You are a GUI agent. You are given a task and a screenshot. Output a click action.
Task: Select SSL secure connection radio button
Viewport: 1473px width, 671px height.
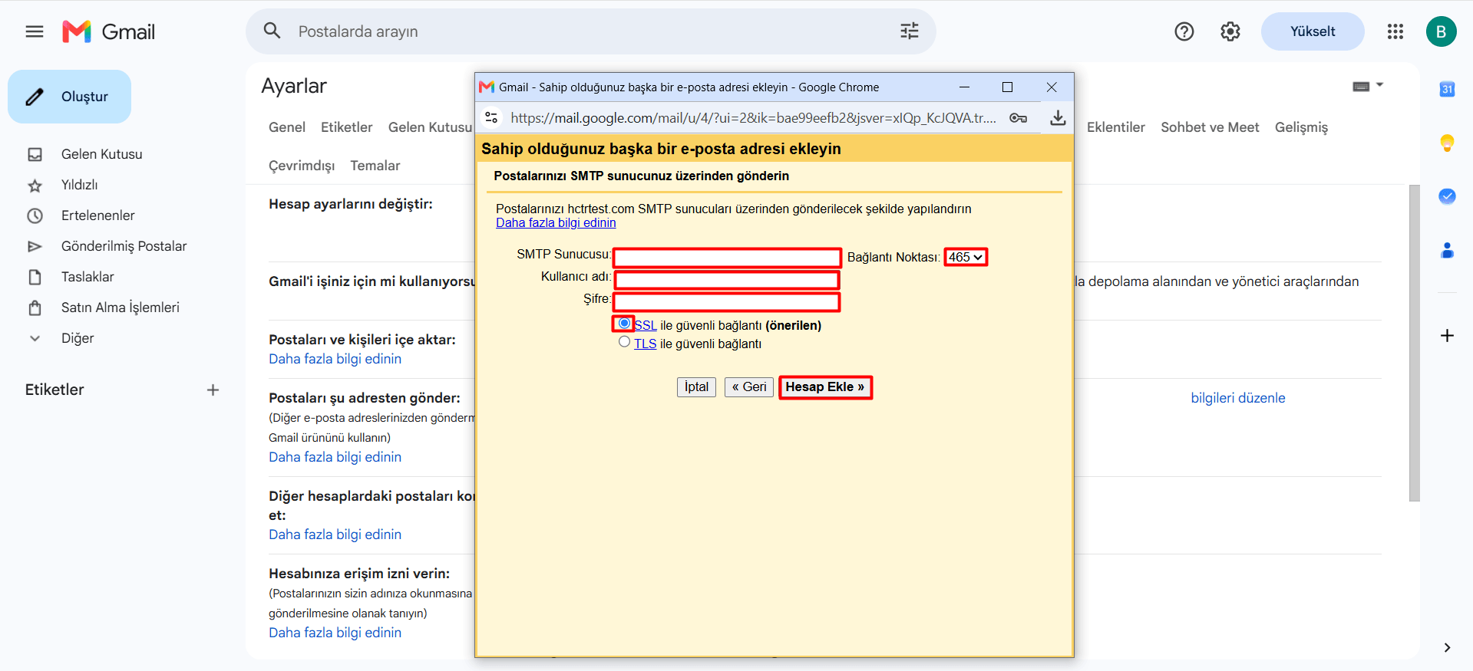(624, 323)
